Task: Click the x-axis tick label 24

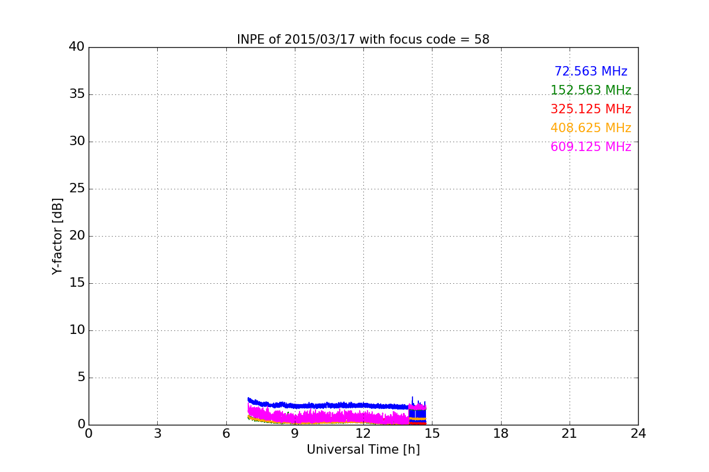Action: (x=638, y=434)
